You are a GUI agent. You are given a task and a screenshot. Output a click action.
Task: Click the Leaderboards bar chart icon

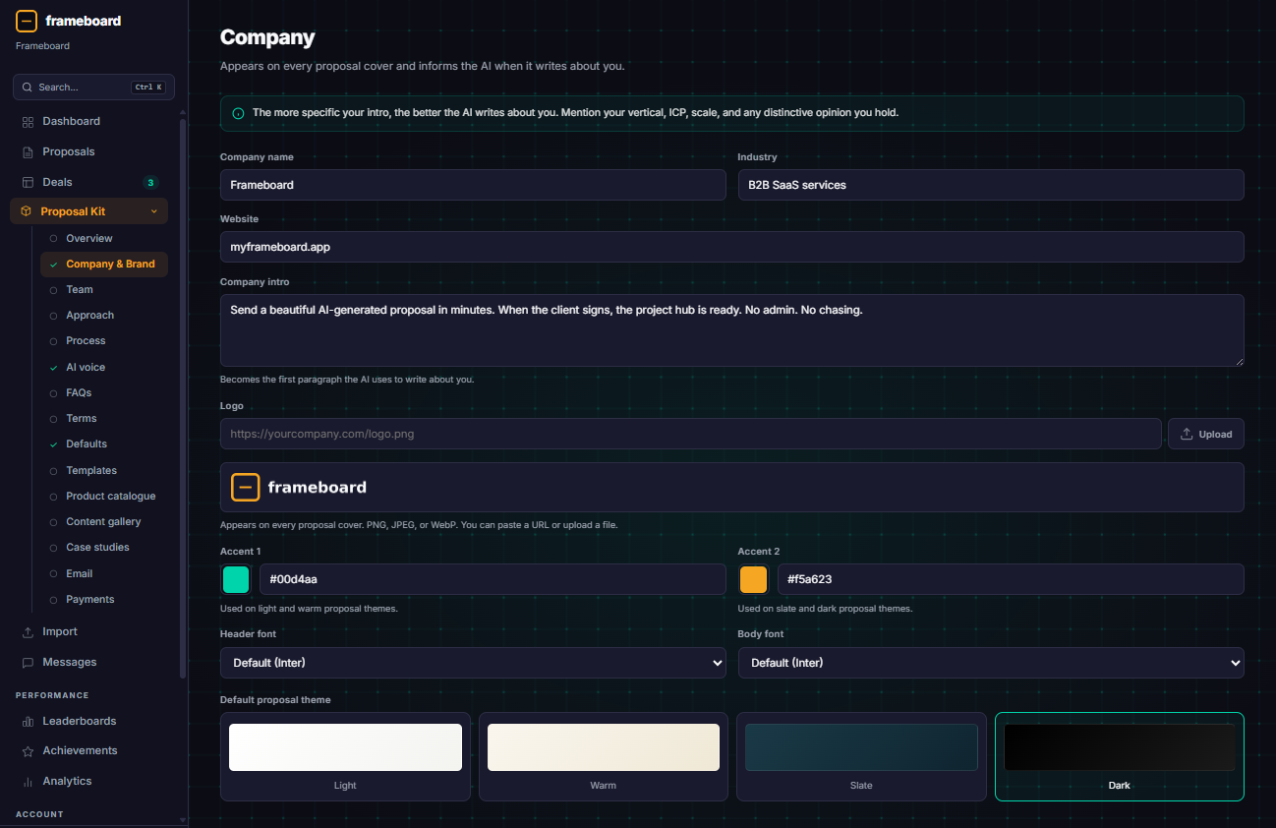[28, 722]
